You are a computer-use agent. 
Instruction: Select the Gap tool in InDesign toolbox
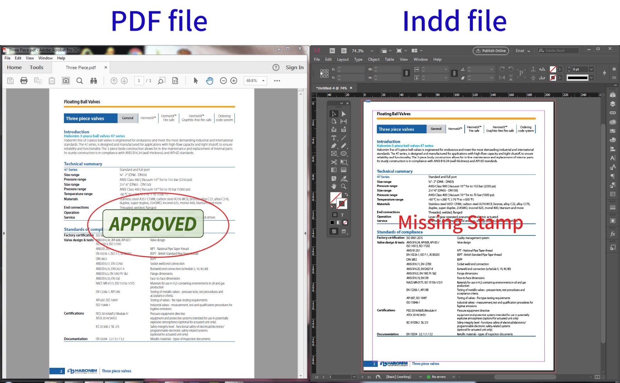(x=344, y=121)
